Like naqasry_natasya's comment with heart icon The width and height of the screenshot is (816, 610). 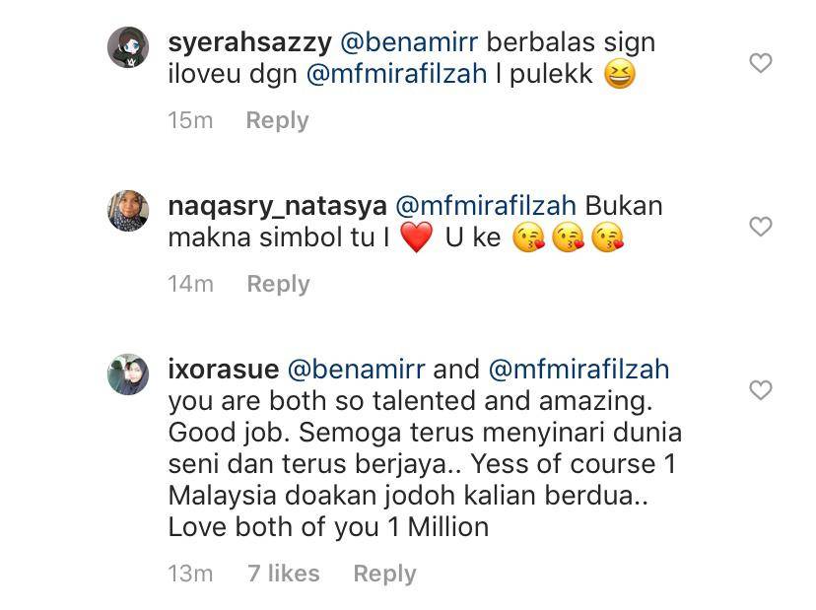(760, 227)
